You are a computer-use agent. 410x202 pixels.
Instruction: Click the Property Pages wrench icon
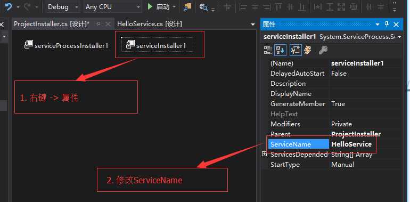tap(323, 50)
